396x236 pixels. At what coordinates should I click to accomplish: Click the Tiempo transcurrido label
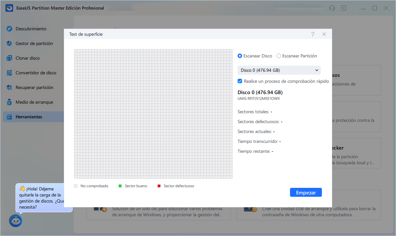click(x=258, y=142)
